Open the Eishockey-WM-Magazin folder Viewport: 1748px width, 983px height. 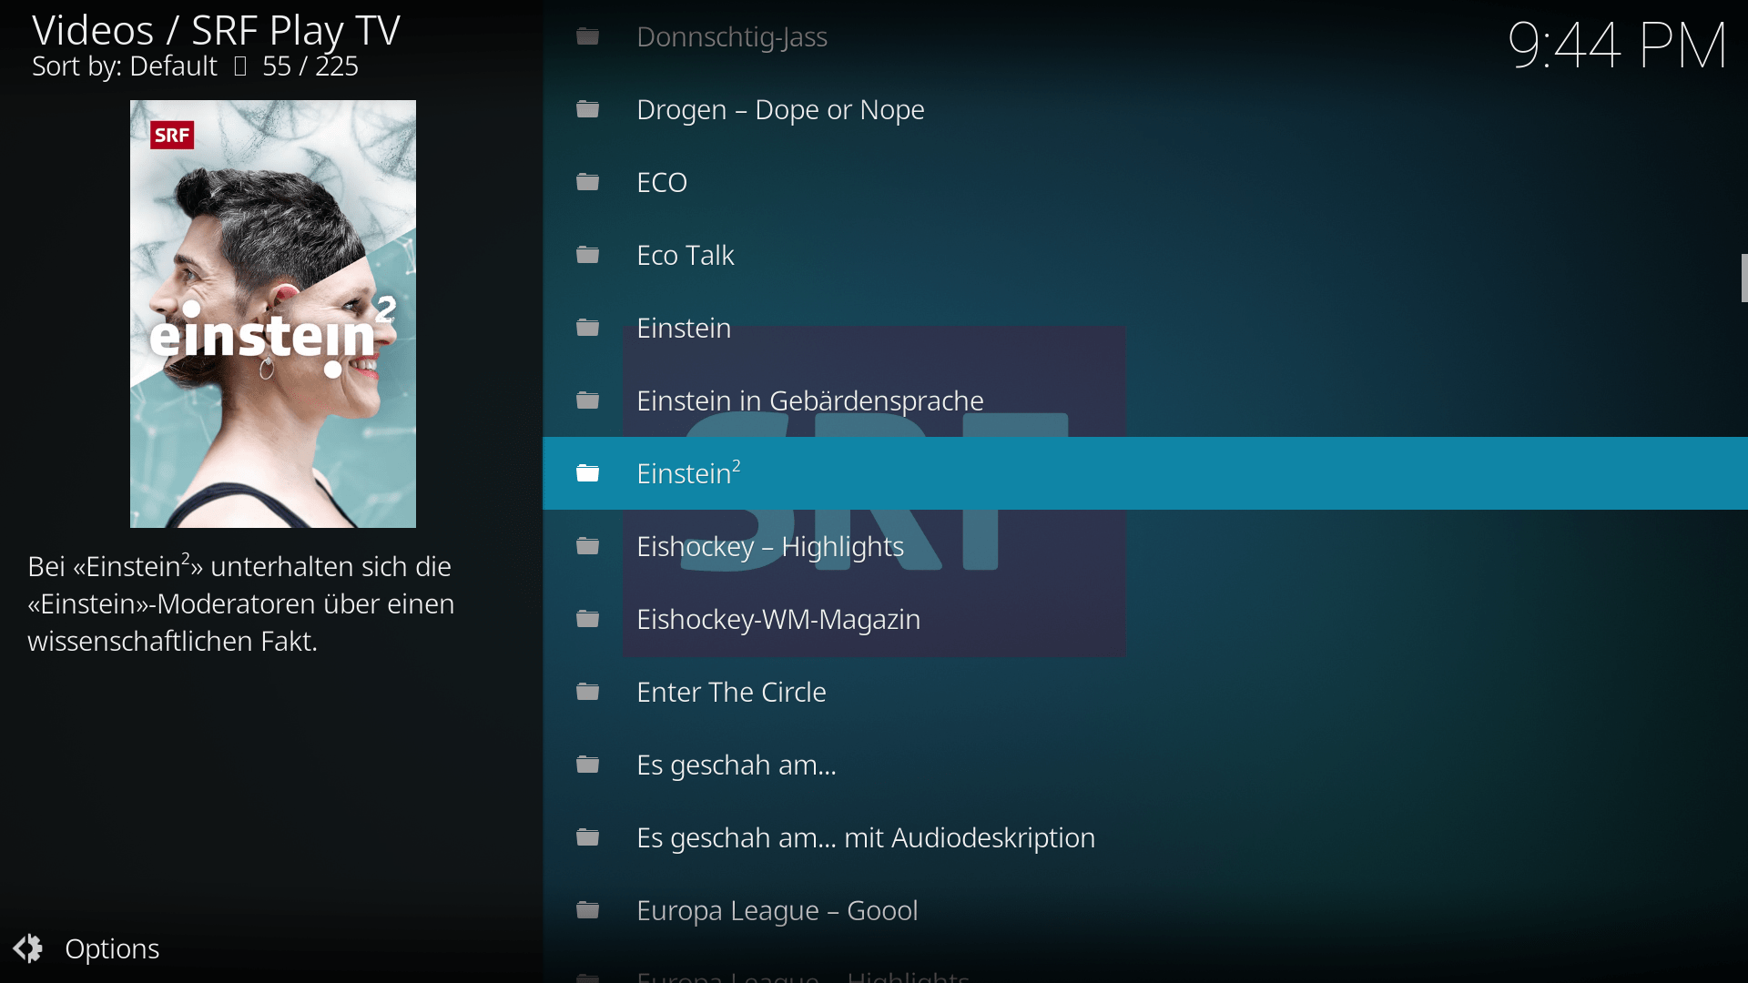(x=778, y=618)
